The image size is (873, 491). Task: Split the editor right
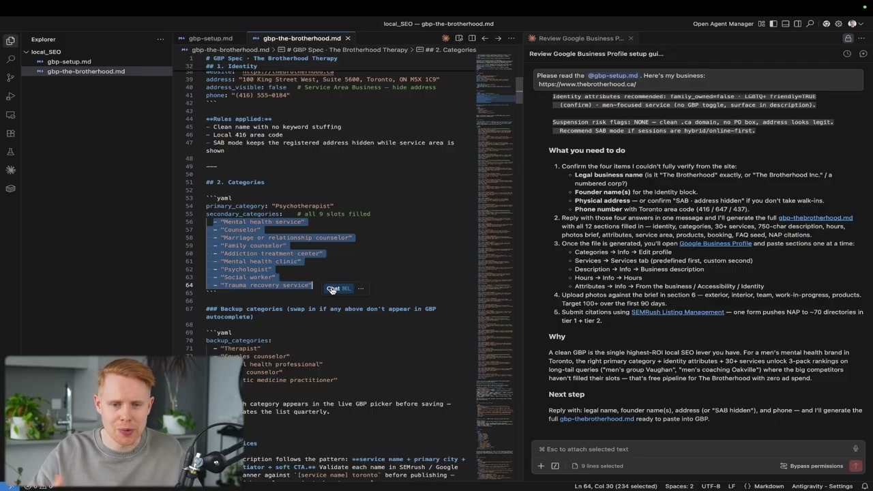point(472,38)
